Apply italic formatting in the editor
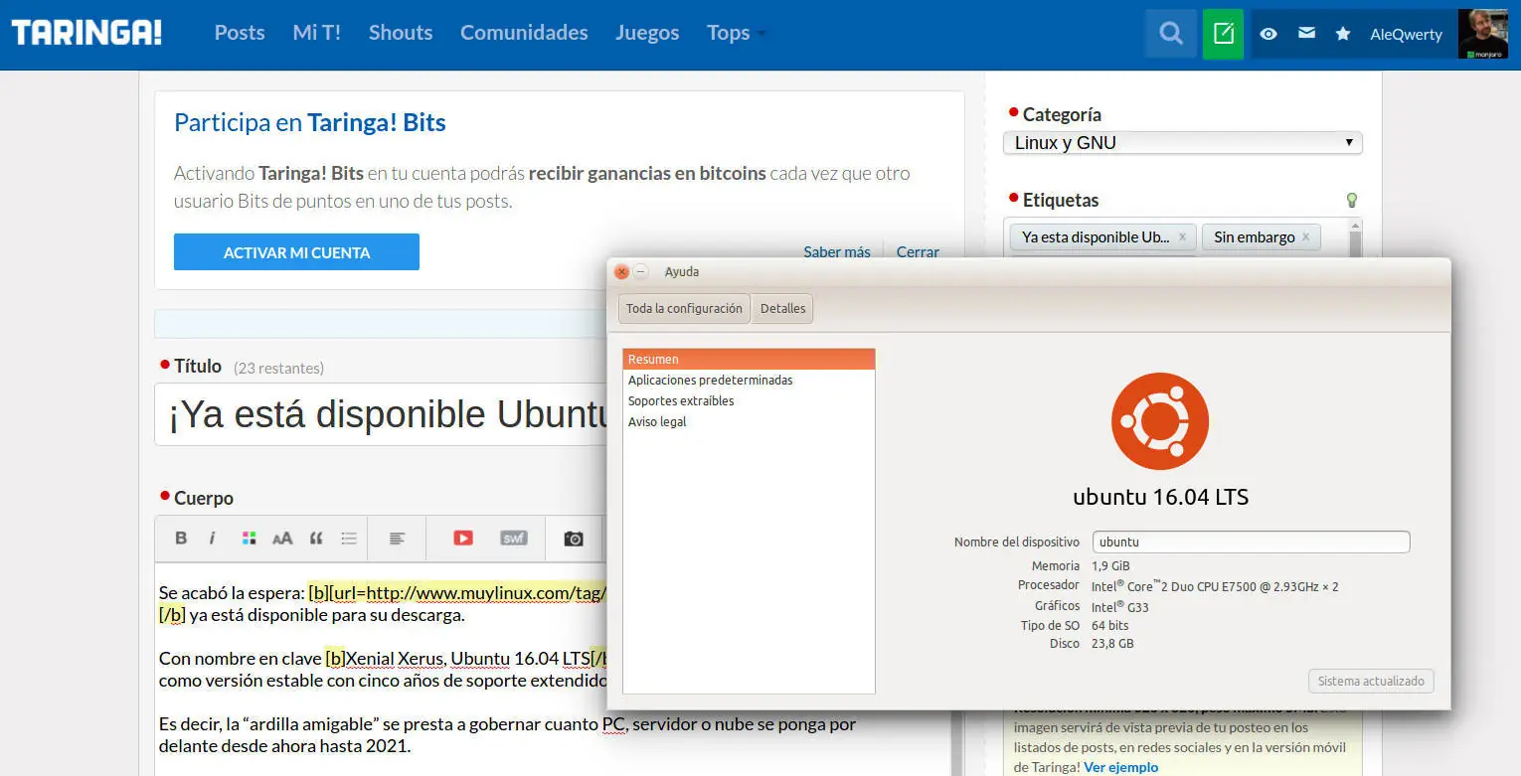 pyautogui.click(x=212, y=538)
